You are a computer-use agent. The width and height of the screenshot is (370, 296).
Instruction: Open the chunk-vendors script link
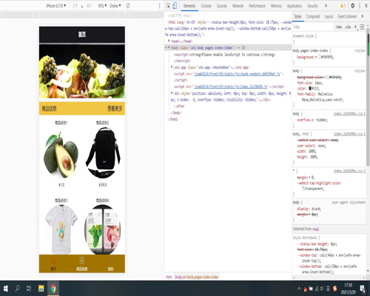[237, 74]
